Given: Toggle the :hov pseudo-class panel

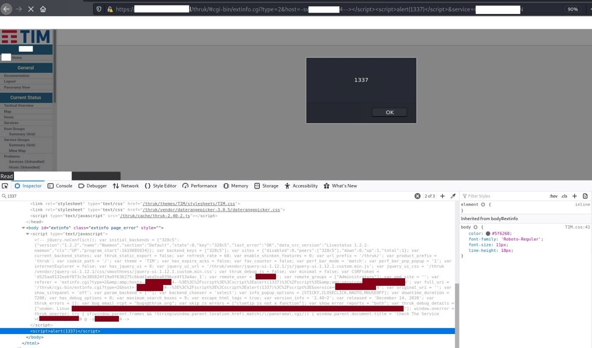Looking at the screenshot, I should (x=553, y=196).
